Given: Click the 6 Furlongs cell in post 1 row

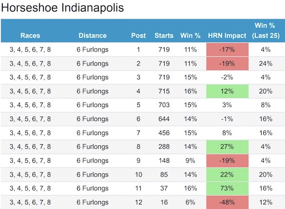Looking at the screenshot, I should point(92,50).
